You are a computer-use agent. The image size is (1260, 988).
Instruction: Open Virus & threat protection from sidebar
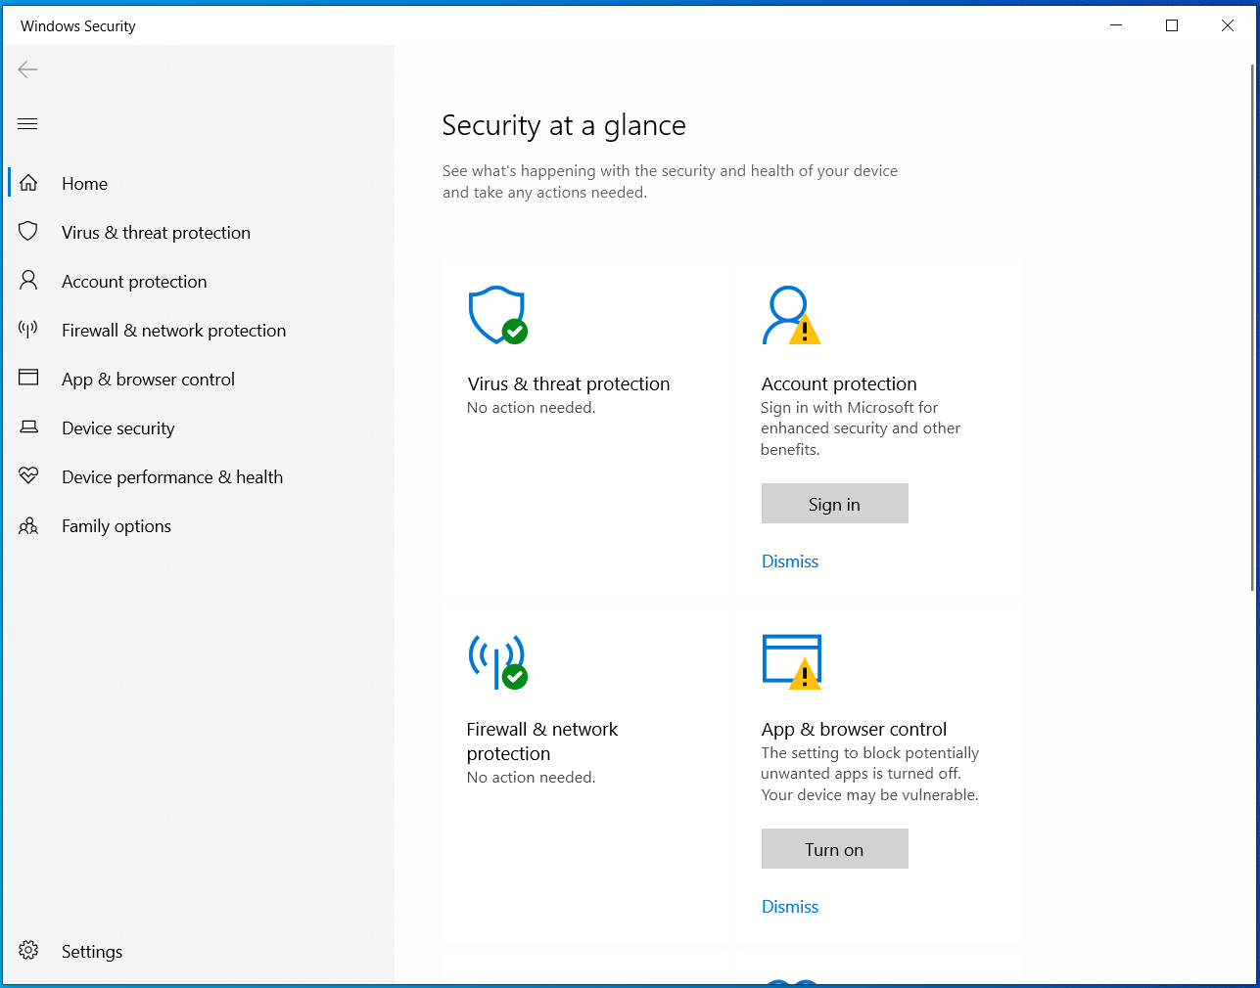tap(200, 232)
